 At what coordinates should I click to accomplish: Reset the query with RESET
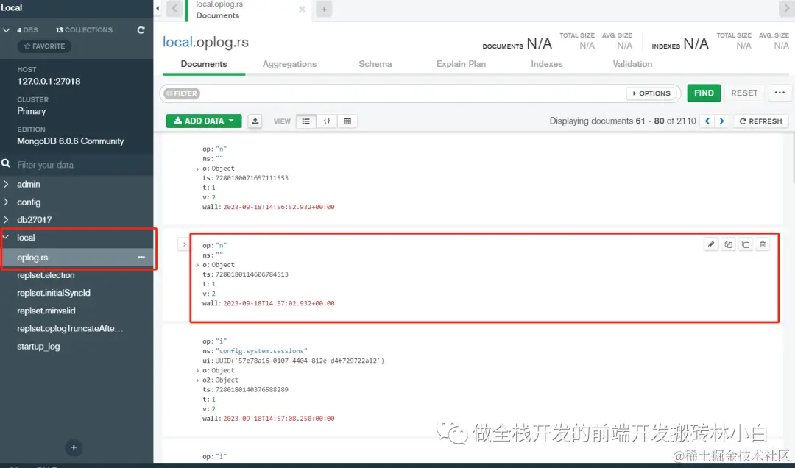point(744,93)
